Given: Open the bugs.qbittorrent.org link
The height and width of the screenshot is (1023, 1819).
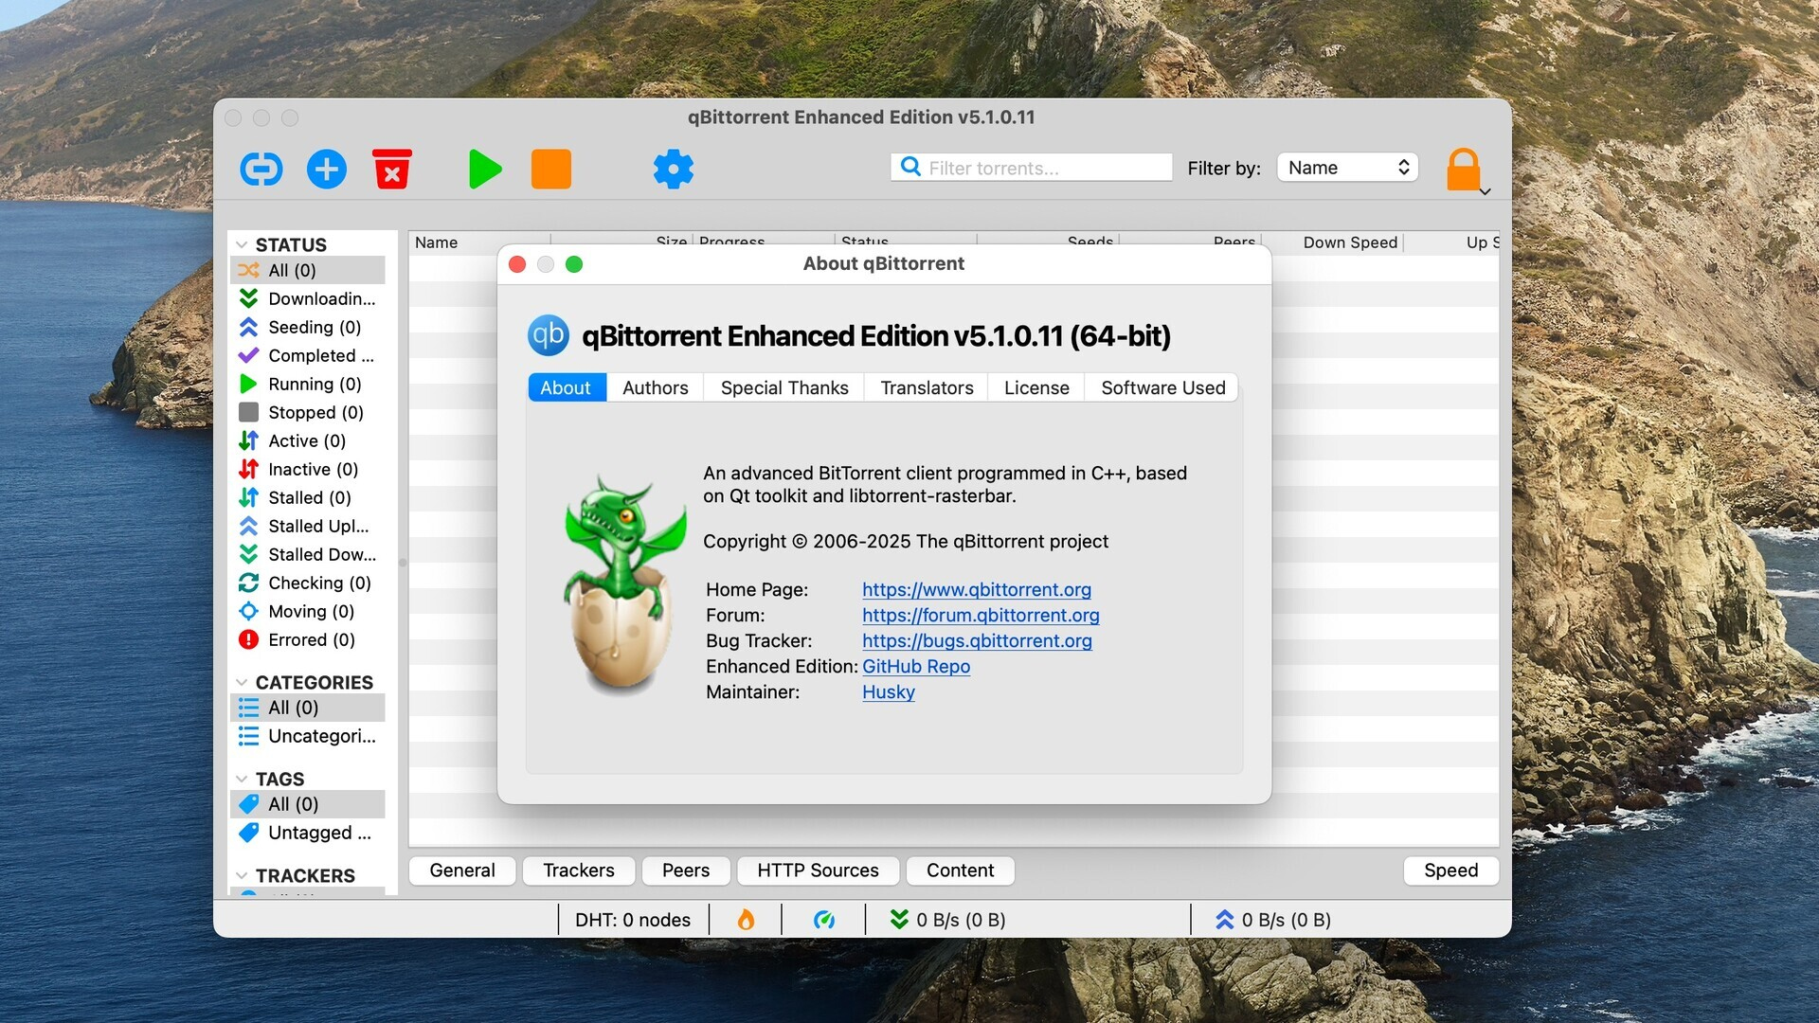Looking at the screenshot, I should coord(977,640).
